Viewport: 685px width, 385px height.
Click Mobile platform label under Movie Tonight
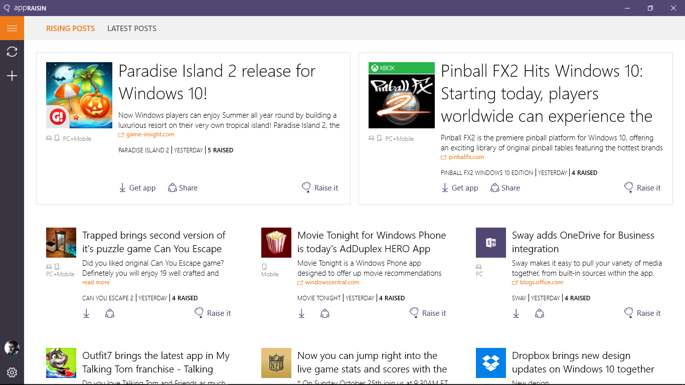coord(270,274)
